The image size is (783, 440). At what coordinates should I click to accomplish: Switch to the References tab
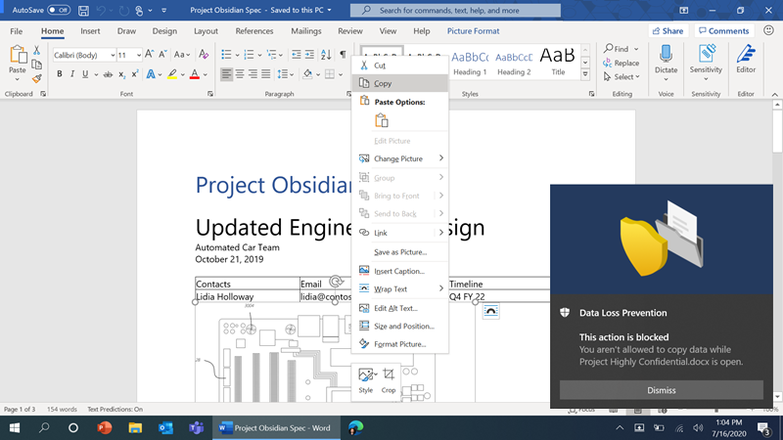254,31
